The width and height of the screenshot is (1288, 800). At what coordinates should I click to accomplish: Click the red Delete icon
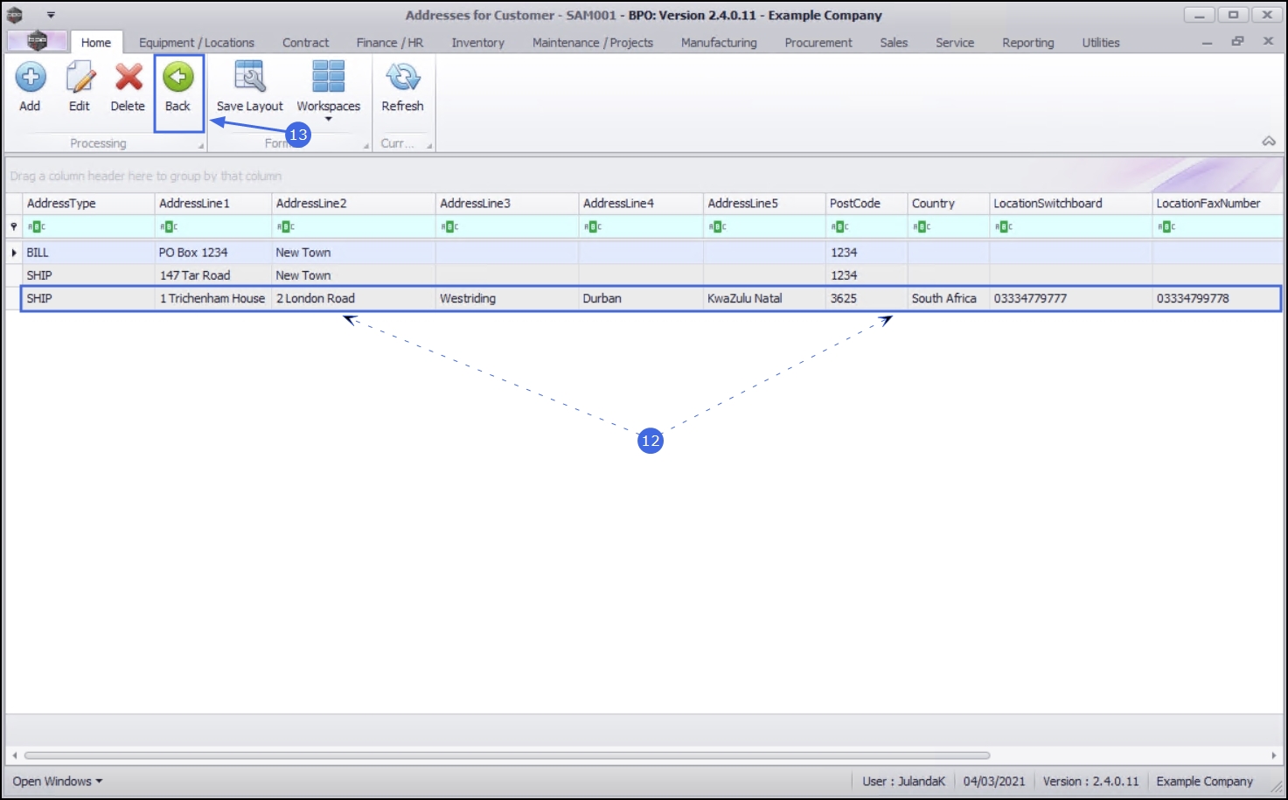point(129,78)
